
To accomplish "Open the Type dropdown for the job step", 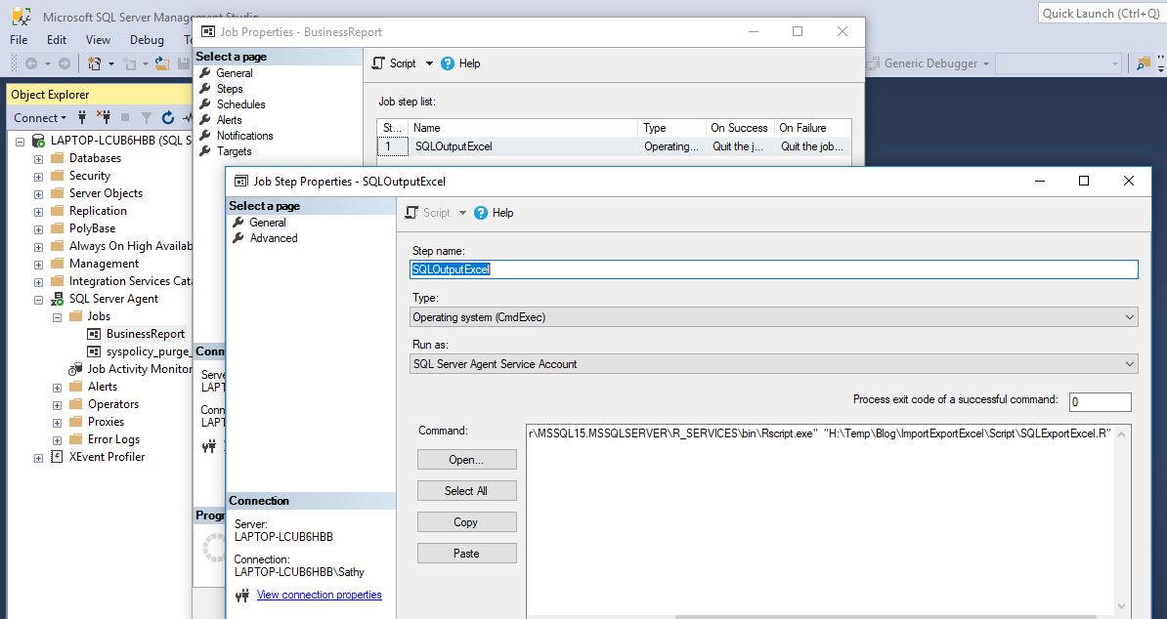I will click(1130, 317).
